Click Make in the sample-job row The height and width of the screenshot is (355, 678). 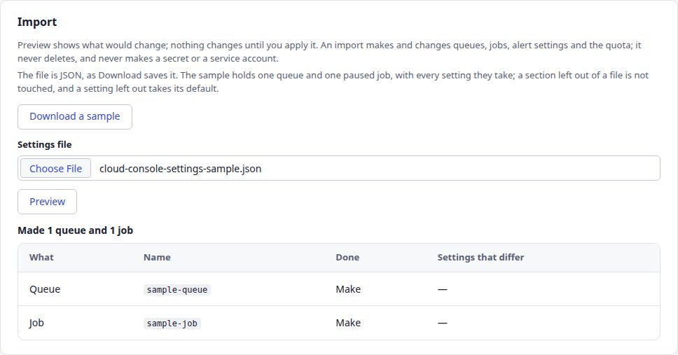tap(348, 323)
